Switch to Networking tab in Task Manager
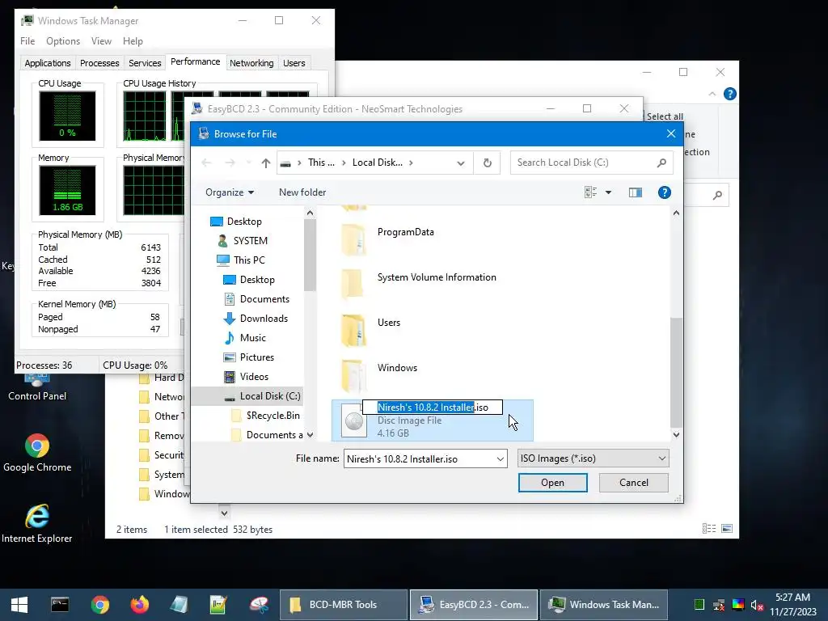 tap(251, 63)
